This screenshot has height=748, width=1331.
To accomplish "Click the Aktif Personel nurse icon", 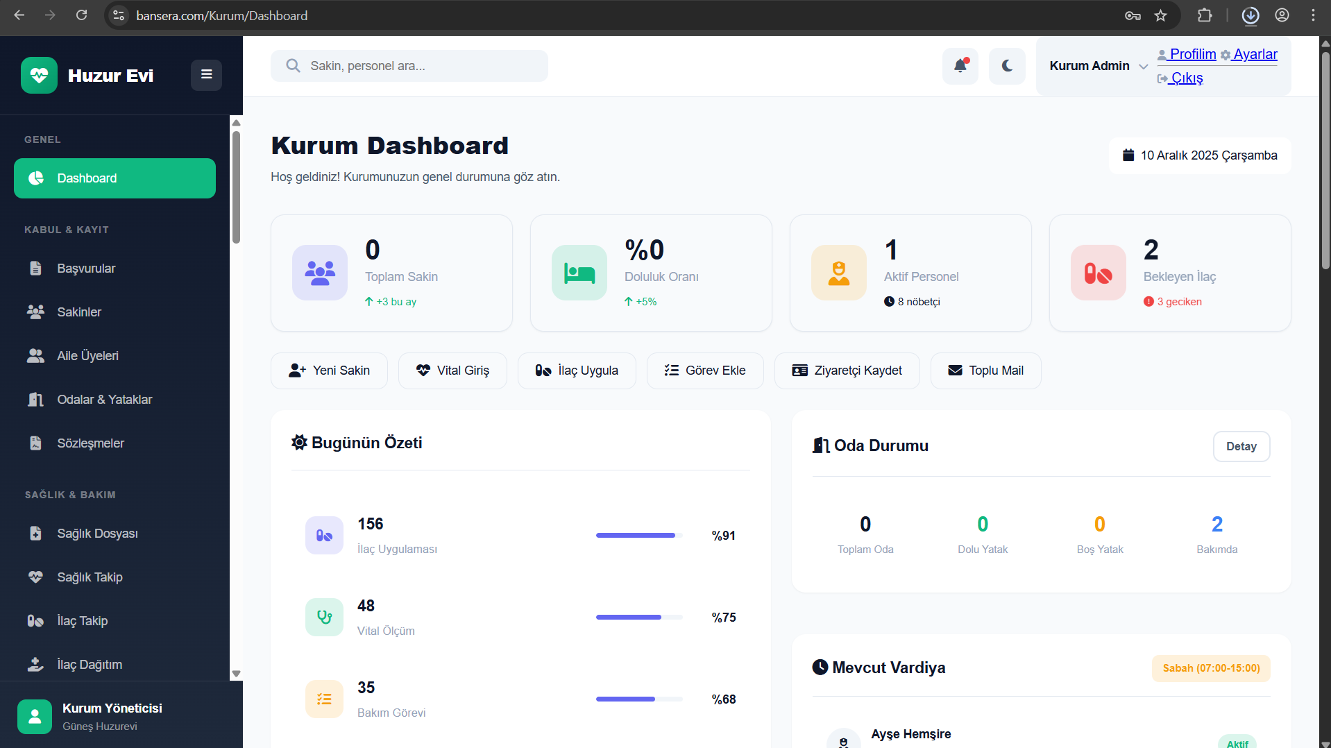I will [838, 273].
